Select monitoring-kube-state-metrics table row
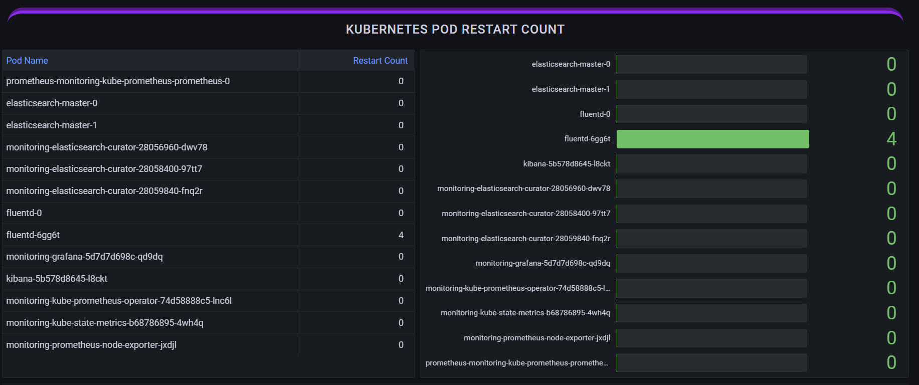This screenshot has height=385, width=919. 105,323
